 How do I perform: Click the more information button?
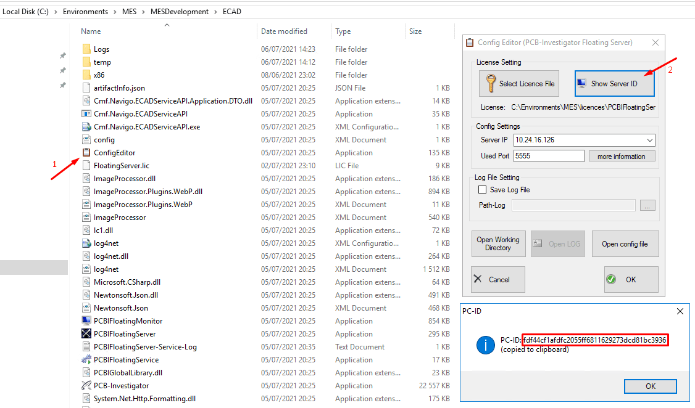(622, 156)
